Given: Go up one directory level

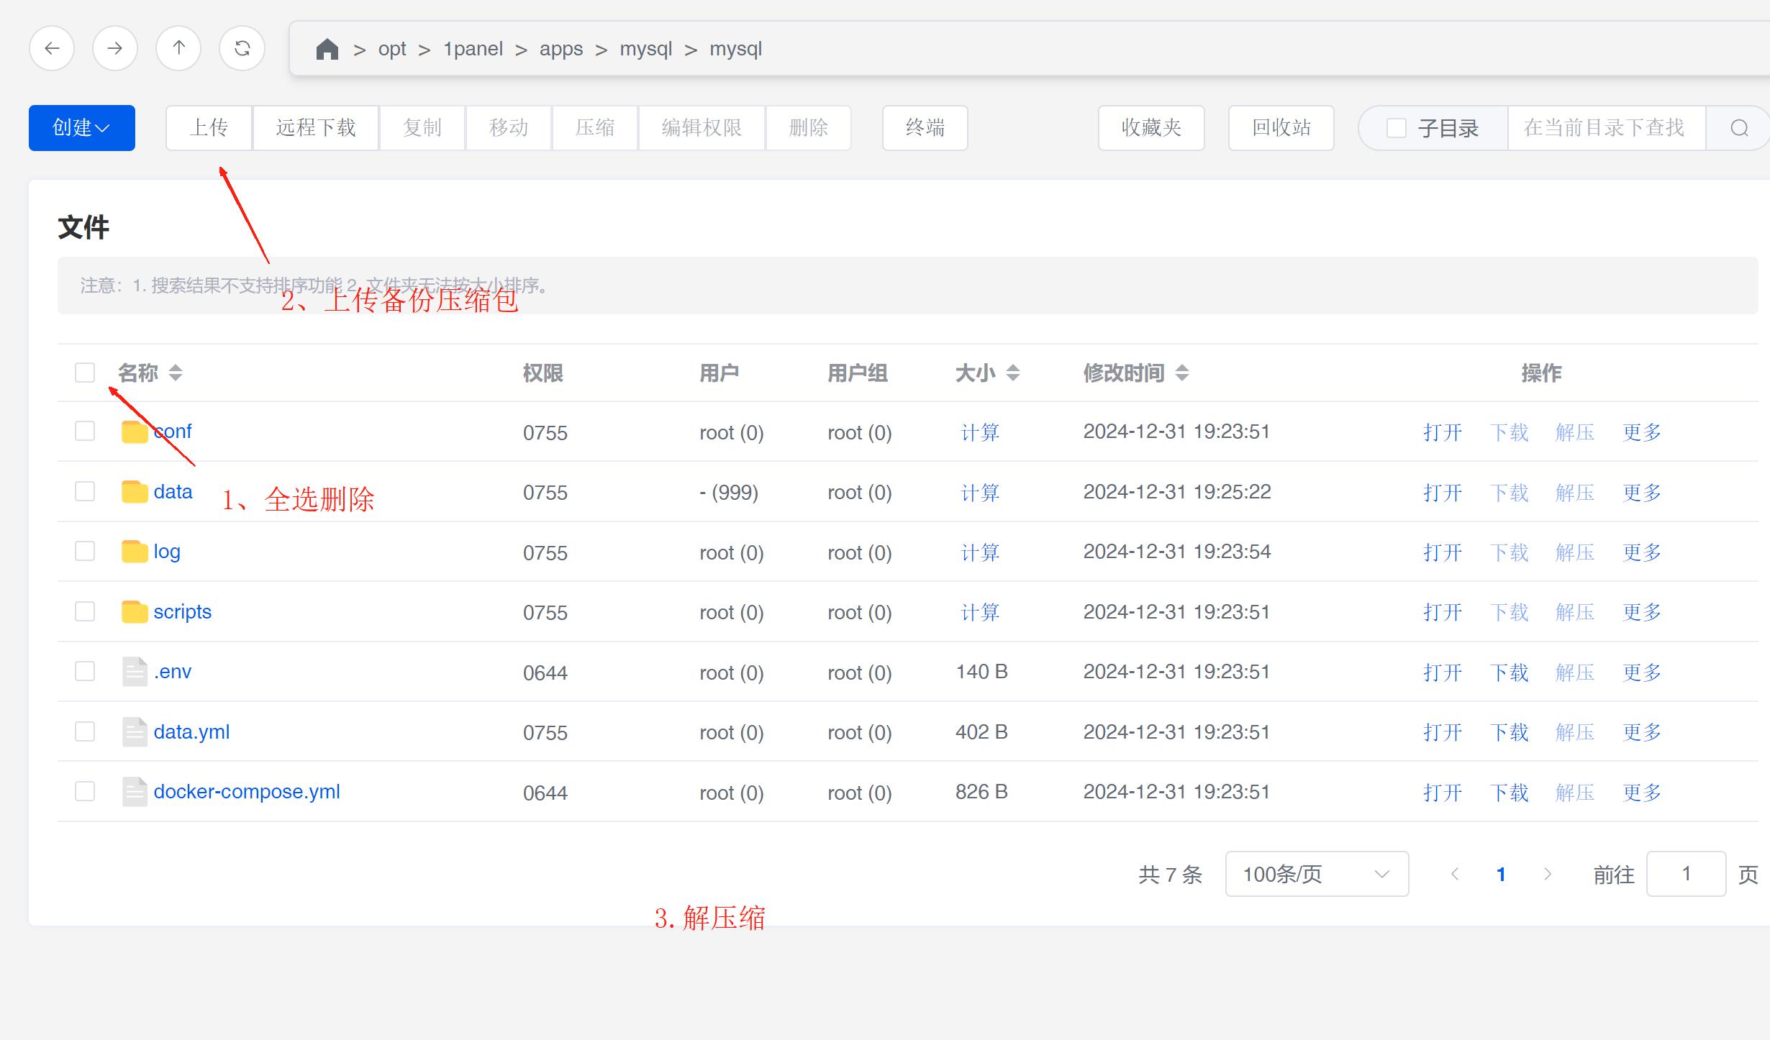Looking at the screenshot, I should pyautogui.click(x=178, y=48).
